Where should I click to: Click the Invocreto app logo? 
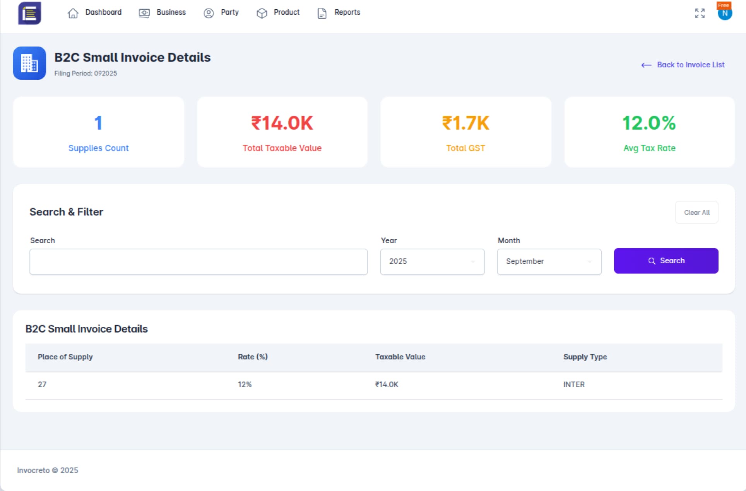click(29, 14)
